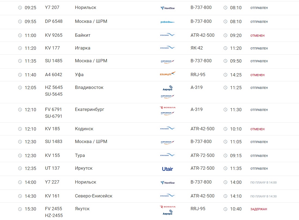This screenshot has width=299, height=220.
Task: Click Tura destination on KV 155 row
Action: [80, 156]
